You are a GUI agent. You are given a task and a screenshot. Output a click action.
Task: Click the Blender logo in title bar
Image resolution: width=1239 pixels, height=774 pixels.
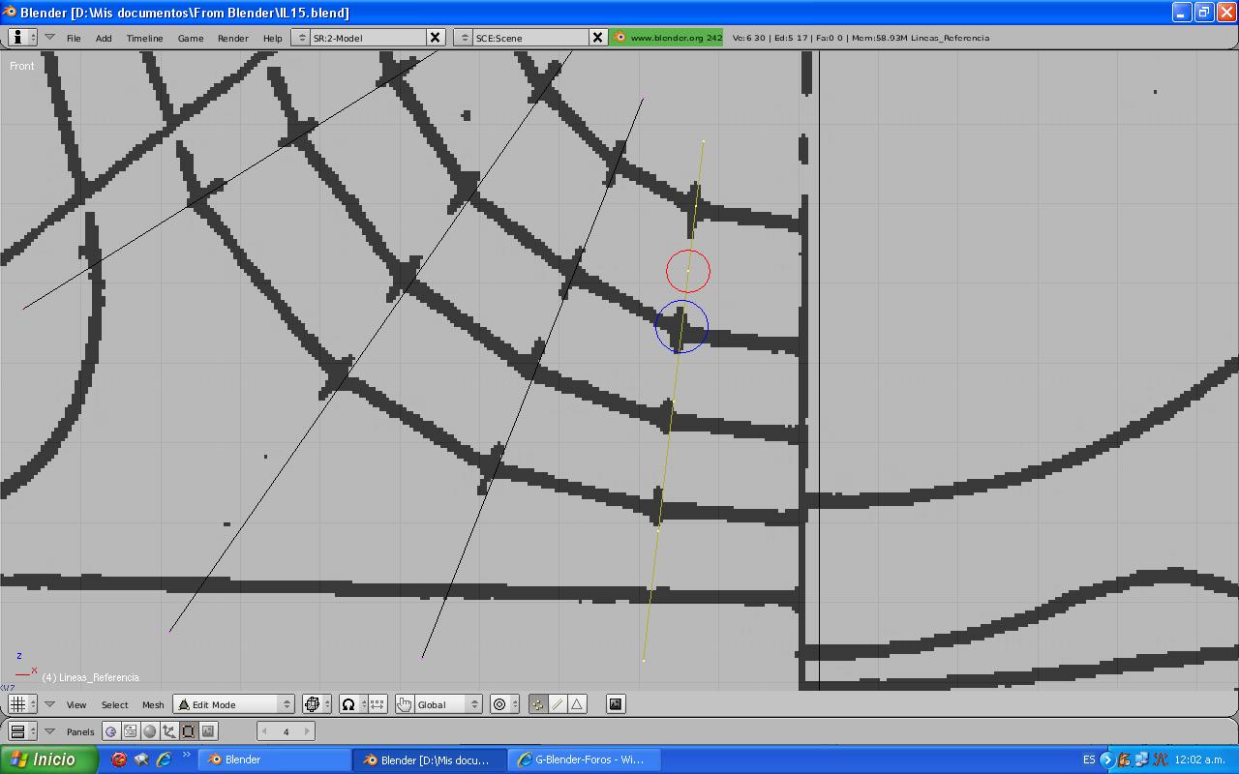[10, 12]
